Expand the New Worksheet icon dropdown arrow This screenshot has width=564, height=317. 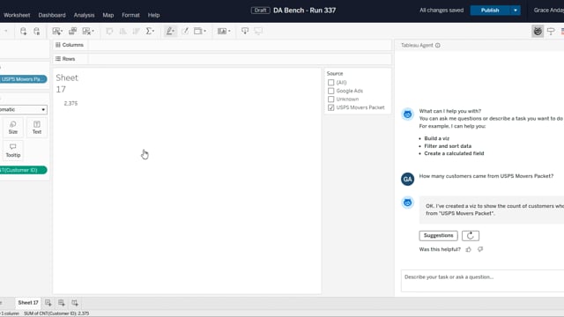(x=62, y=32)
